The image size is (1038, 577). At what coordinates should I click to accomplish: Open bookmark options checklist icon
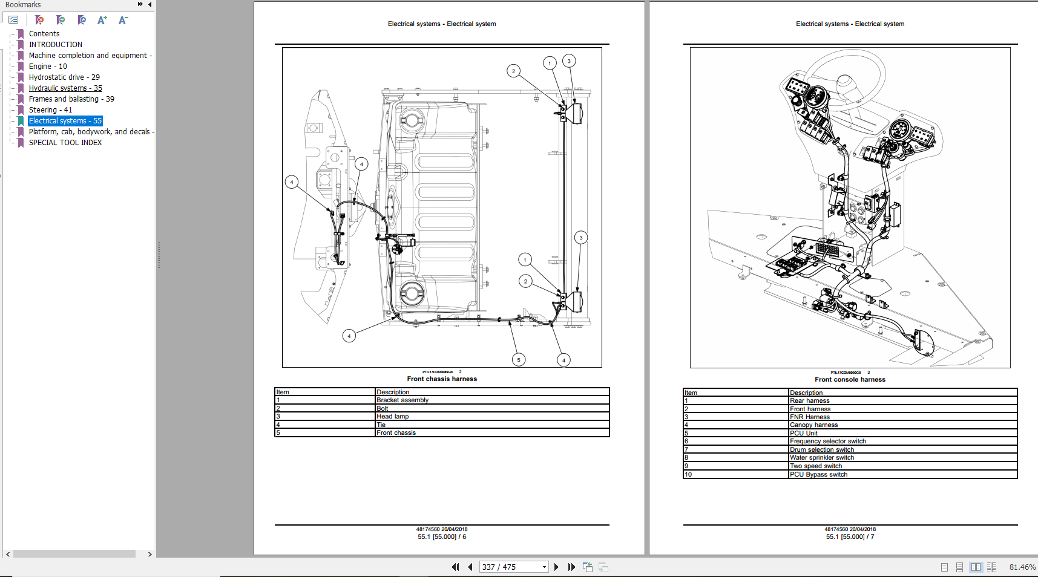point(13,19)
